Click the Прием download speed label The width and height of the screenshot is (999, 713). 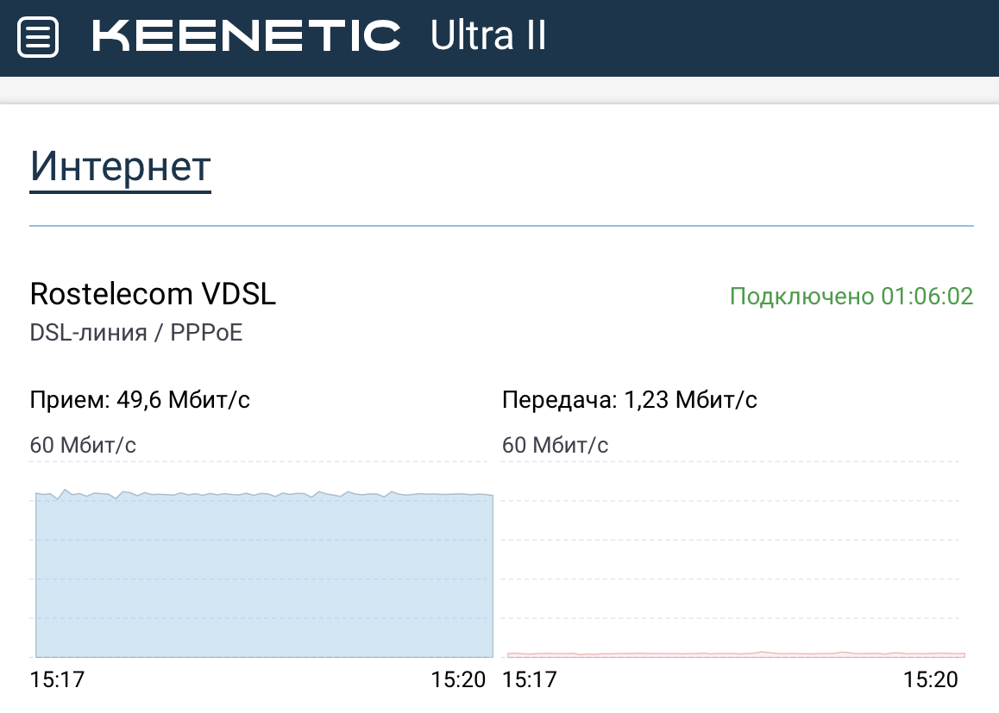(x=140, y=398)
